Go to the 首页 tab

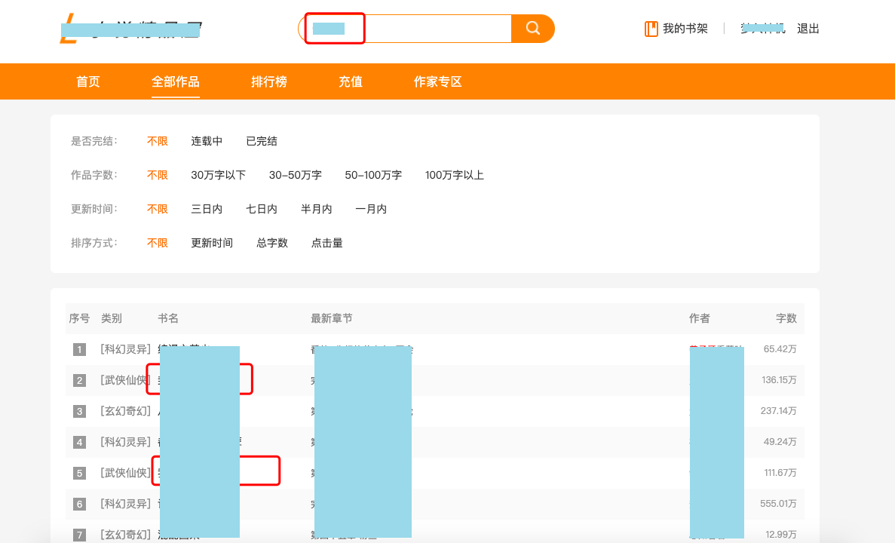tap(88, 81)
